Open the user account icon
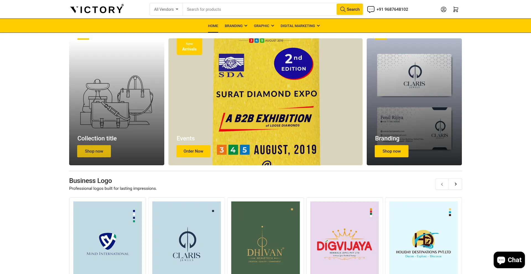 point(443,9)
